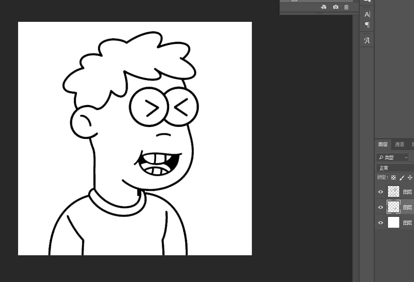Screen dimensions: 414x282
Task: Toggle visibility of the selected middle layer
Action: click(380, 207)
